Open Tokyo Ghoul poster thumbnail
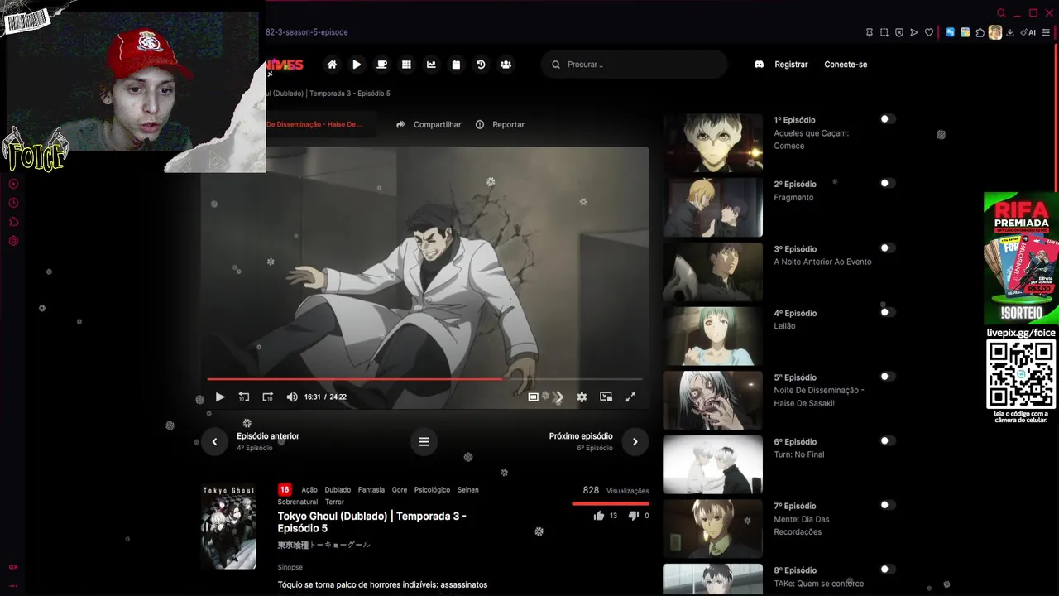 tap(229, 526)
